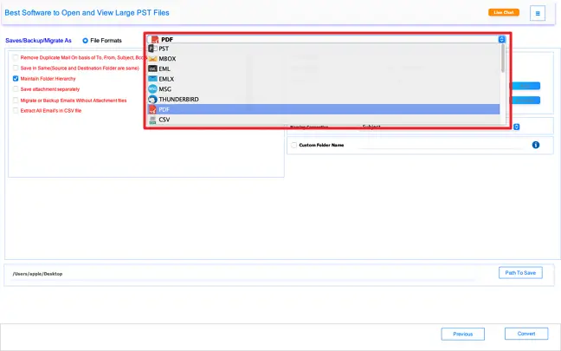Choose the MSG format icon
561x351 pixels.
(152, 89)
